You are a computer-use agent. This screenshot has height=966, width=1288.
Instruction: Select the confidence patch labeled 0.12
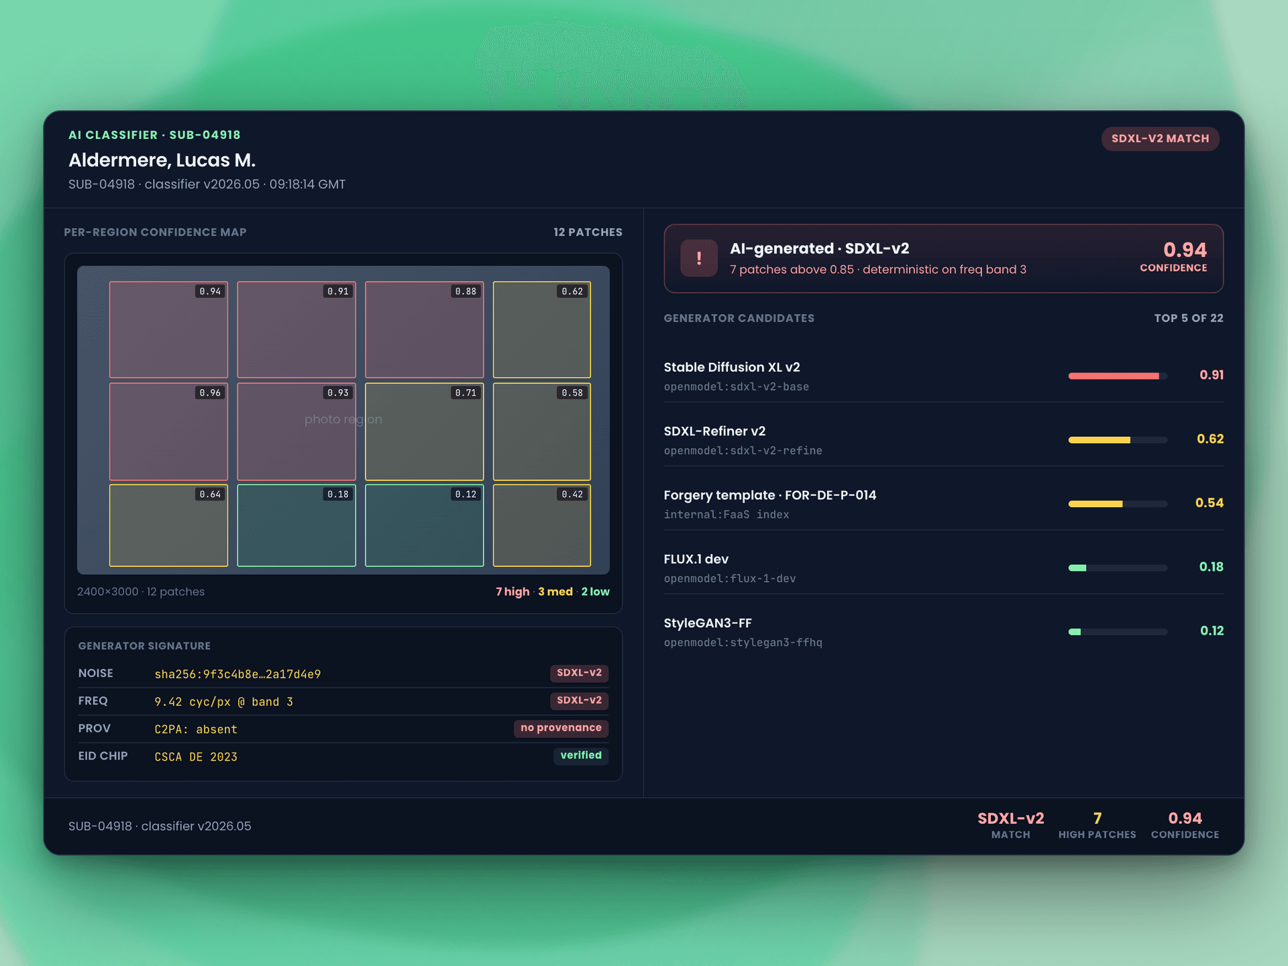click(424, 525)
